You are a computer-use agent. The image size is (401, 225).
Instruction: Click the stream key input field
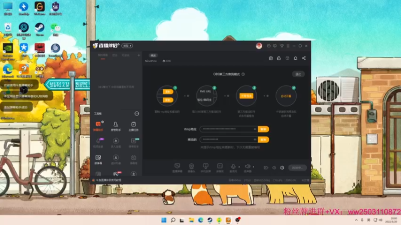coord(229,139)
